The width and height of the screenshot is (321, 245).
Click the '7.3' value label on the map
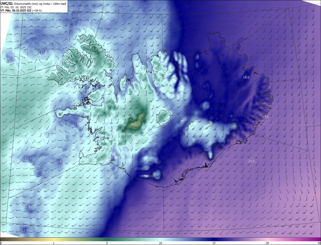[x=23, y=110]
